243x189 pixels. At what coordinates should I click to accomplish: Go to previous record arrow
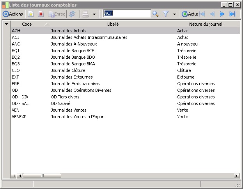coord(212,14)
